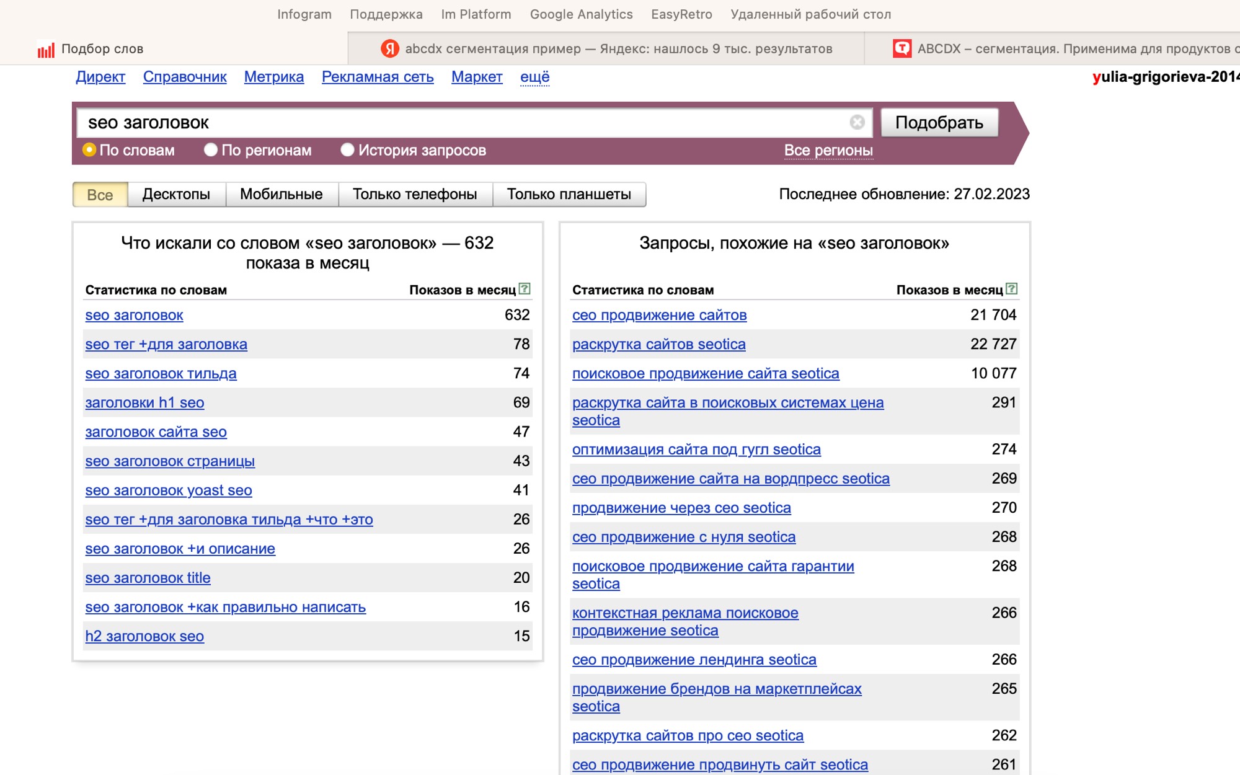The height and width of the screenshot is (775, 1240).
Task: Open the Im Platform bookmark
Action: (476, 14)
